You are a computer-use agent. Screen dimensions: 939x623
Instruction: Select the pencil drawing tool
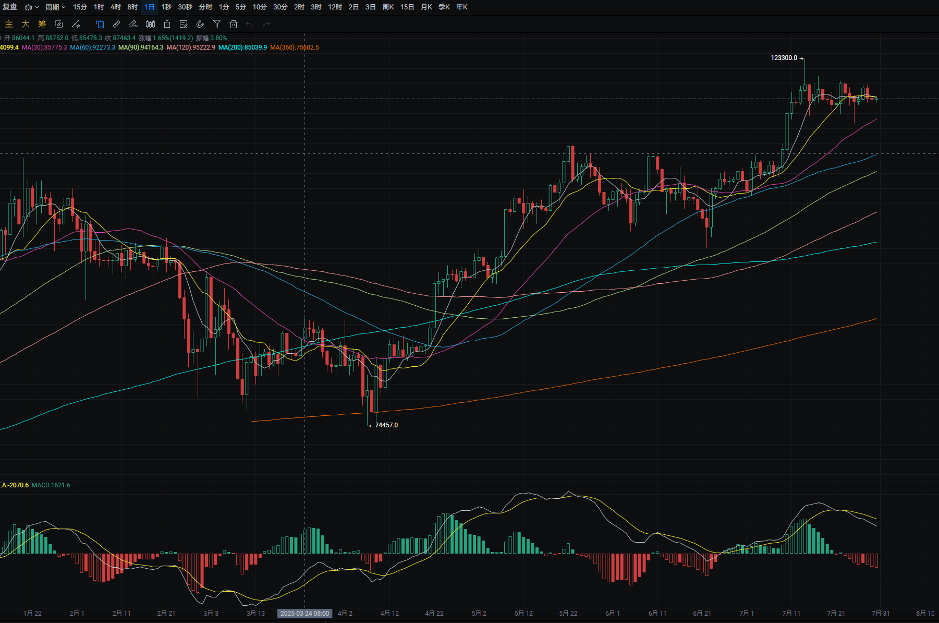coord(133,24)
